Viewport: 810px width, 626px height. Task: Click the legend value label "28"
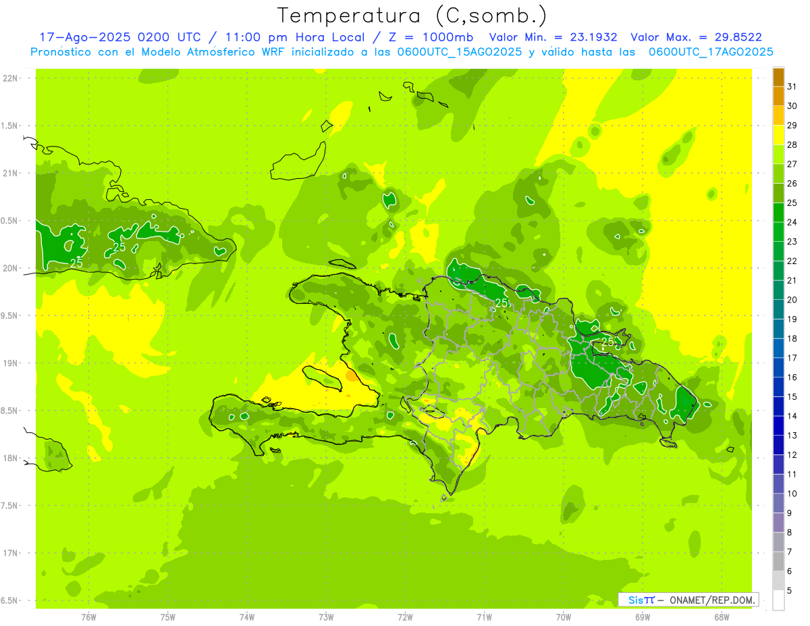(x=792, y=145)
